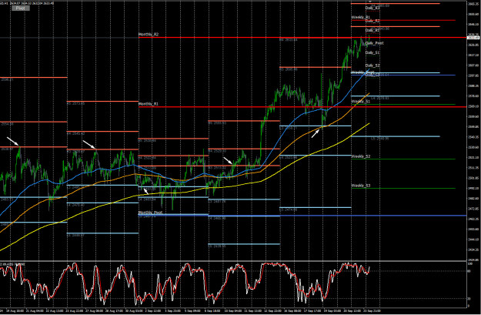Image resolution: width=481 pixels, height=315 pixels.
Task: Select the Daily_Pivot level label
Action: (x=375, y=43)
